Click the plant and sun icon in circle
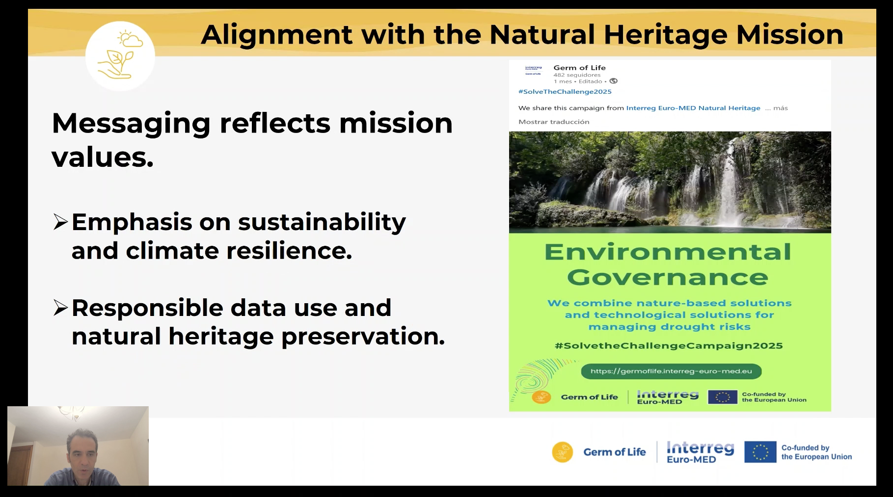893x497 pixels. point(120,55)
